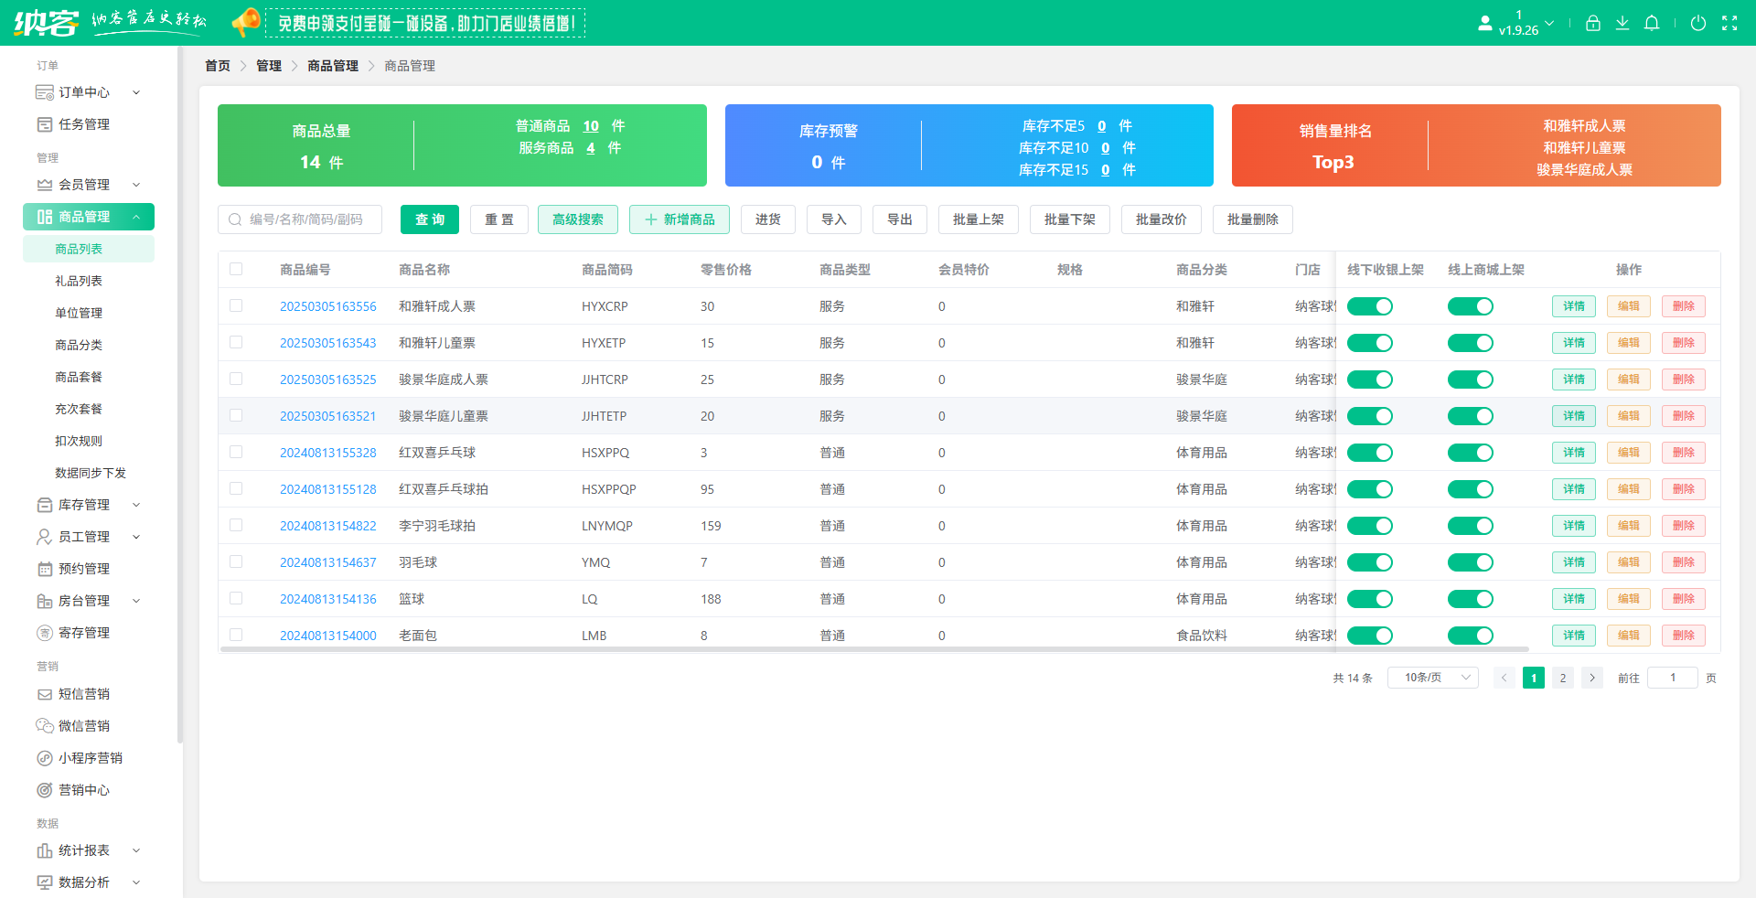Click the megaphone announcement icon

pos(245,22)
